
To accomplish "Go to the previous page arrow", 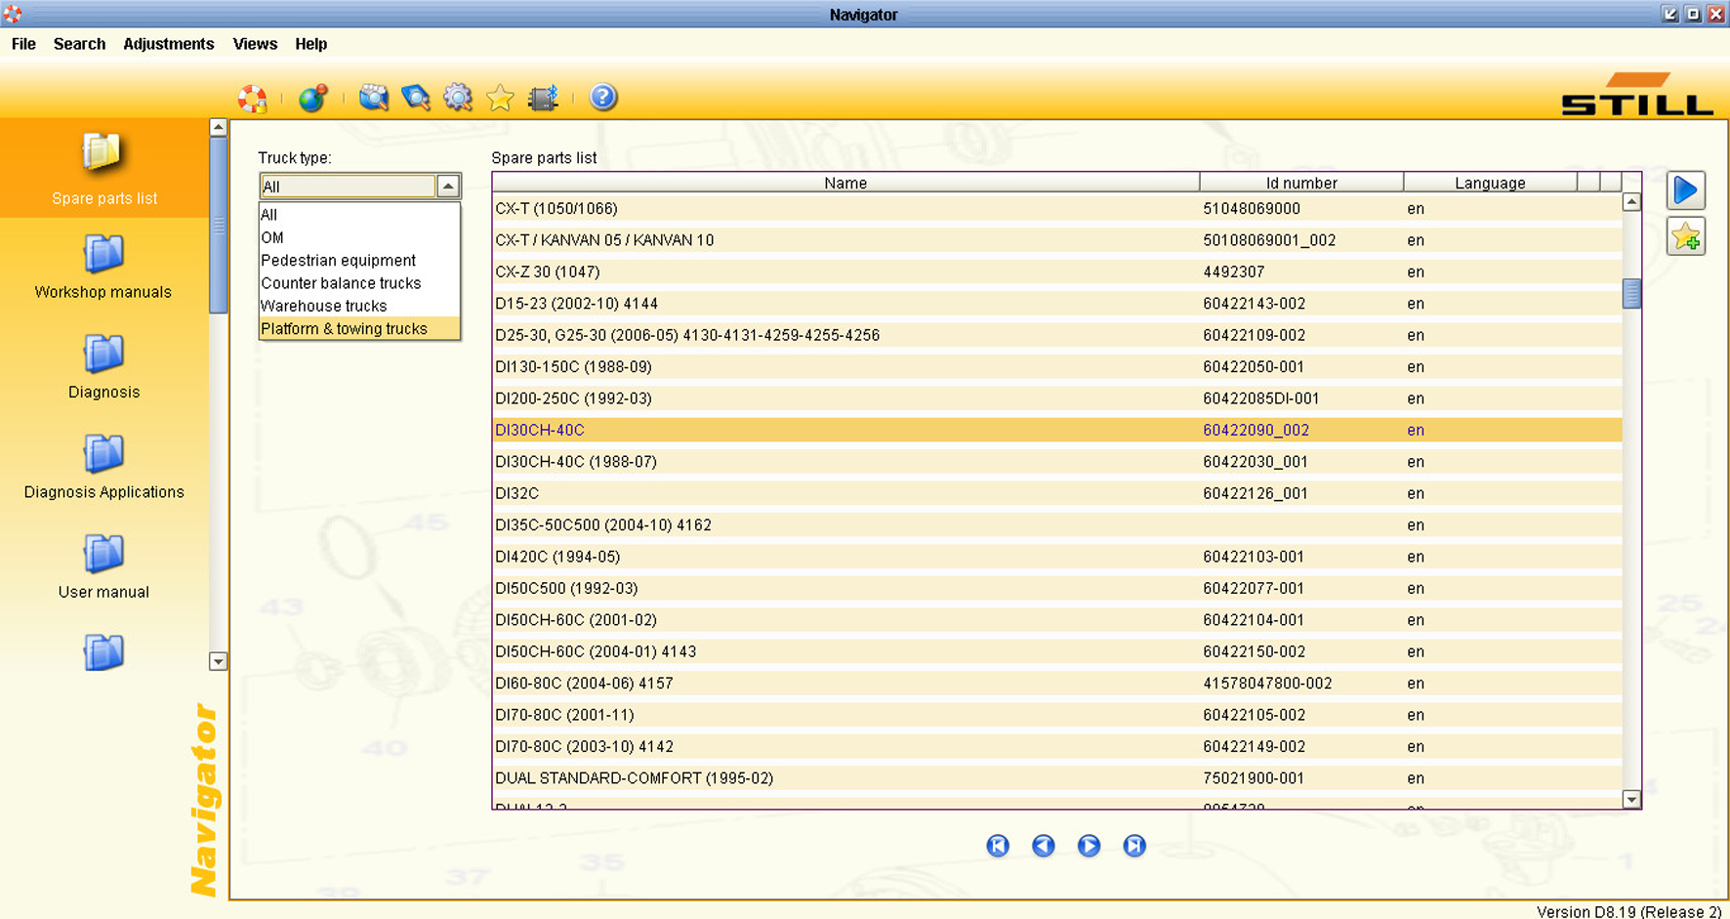I will (1044, 846).
